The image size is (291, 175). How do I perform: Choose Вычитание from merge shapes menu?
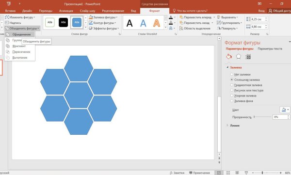pos(20,58)
